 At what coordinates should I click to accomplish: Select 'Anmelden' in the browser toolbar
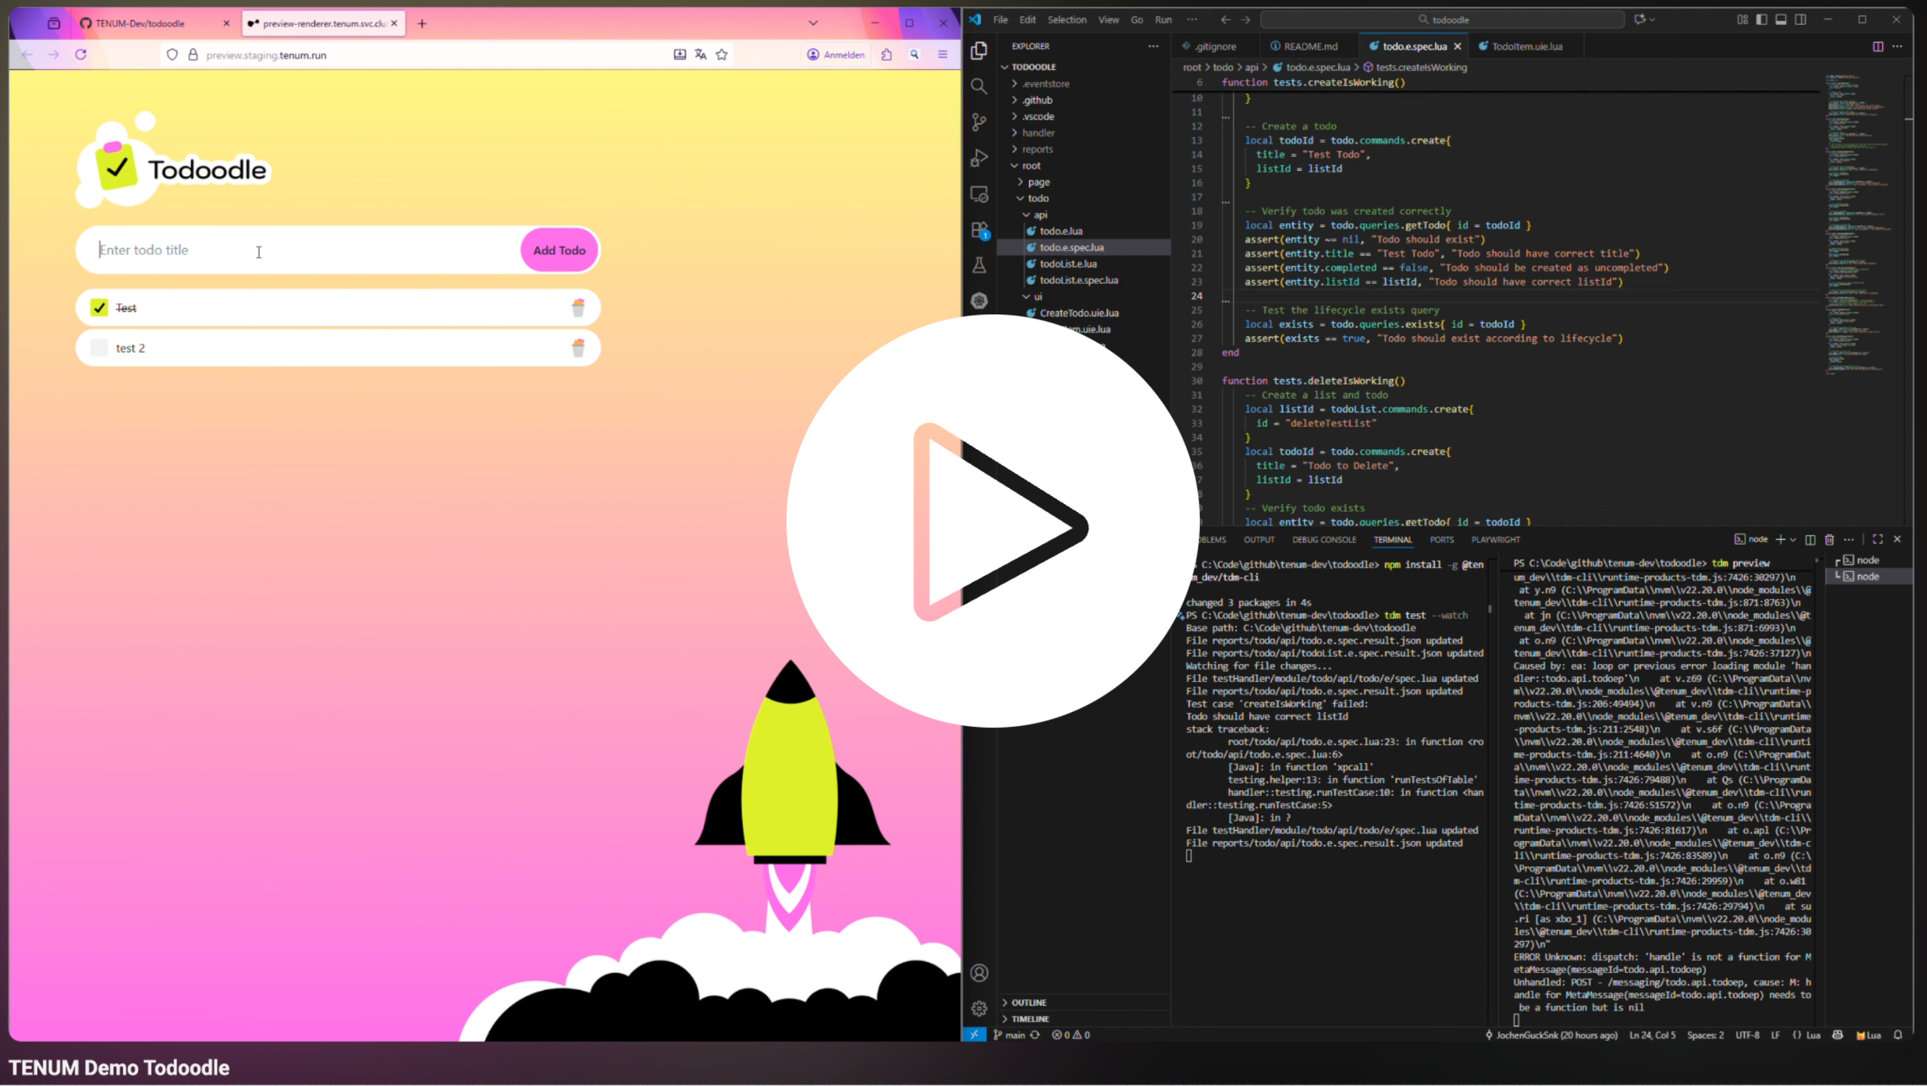pos(836,55)
